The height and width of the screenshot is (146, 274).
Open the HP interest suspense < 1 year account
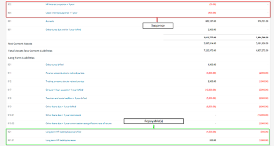60,4
